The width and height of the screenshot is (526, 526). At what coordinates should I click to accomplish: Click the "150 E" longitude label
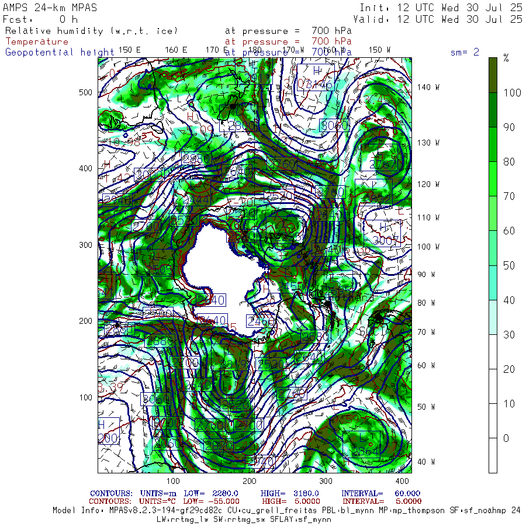click(130, 50)
